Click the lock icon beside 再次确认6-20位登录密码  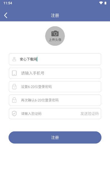[14, 100]
